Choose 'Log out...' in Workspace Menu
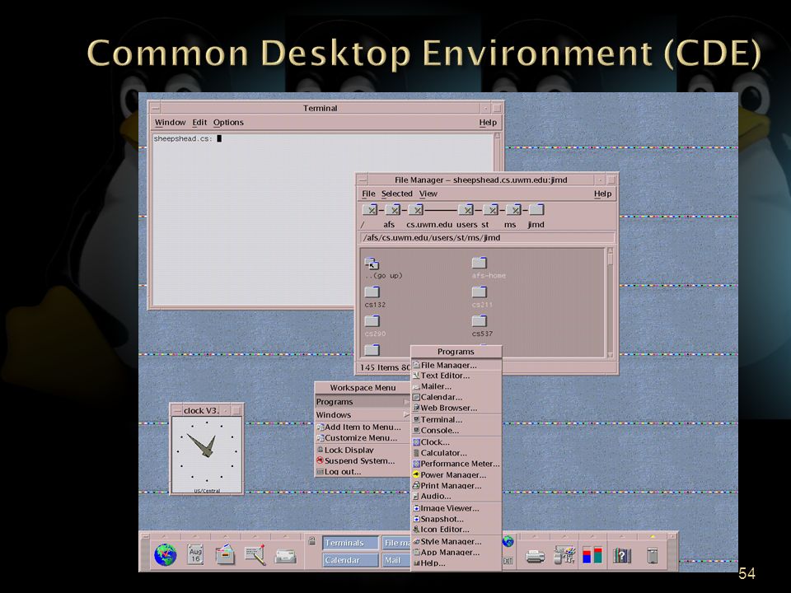The width and height of the screenshot is (791, 593). tap(363, 472)
